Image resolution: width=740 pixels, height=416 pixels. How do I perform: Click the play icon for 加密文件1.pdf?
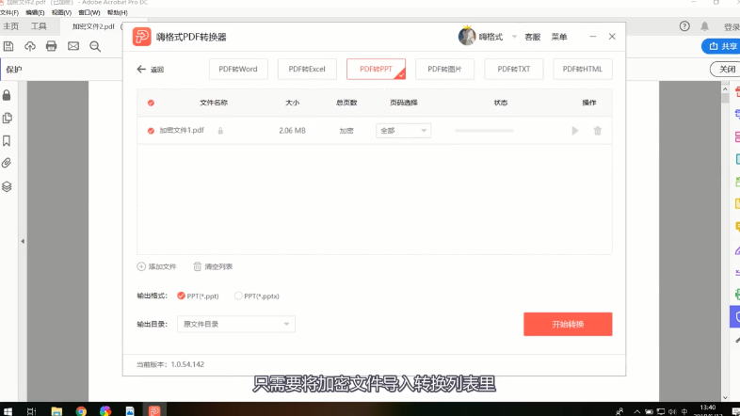click(x=575, y=131)
